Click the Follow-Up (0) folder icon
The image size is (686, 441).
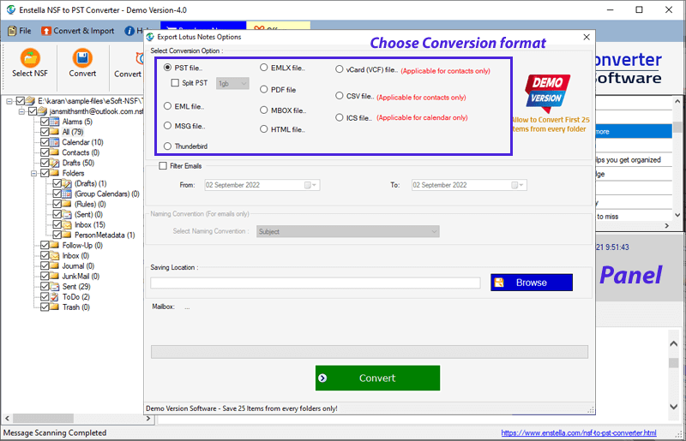click(54, 245)
